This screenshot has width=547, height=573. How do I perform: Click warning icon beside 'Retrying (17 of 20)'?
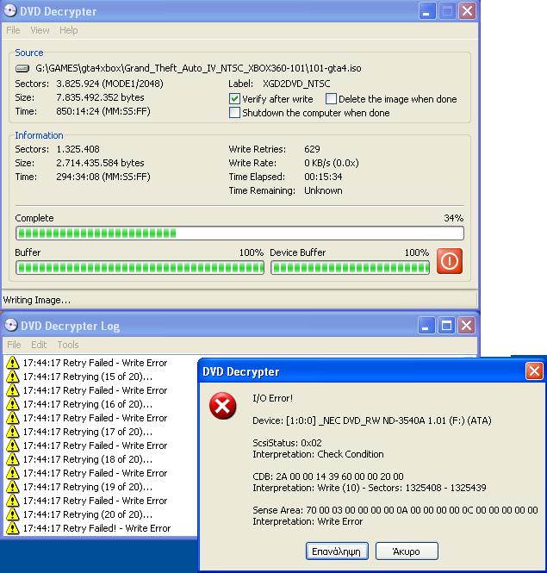pos(12,432)
